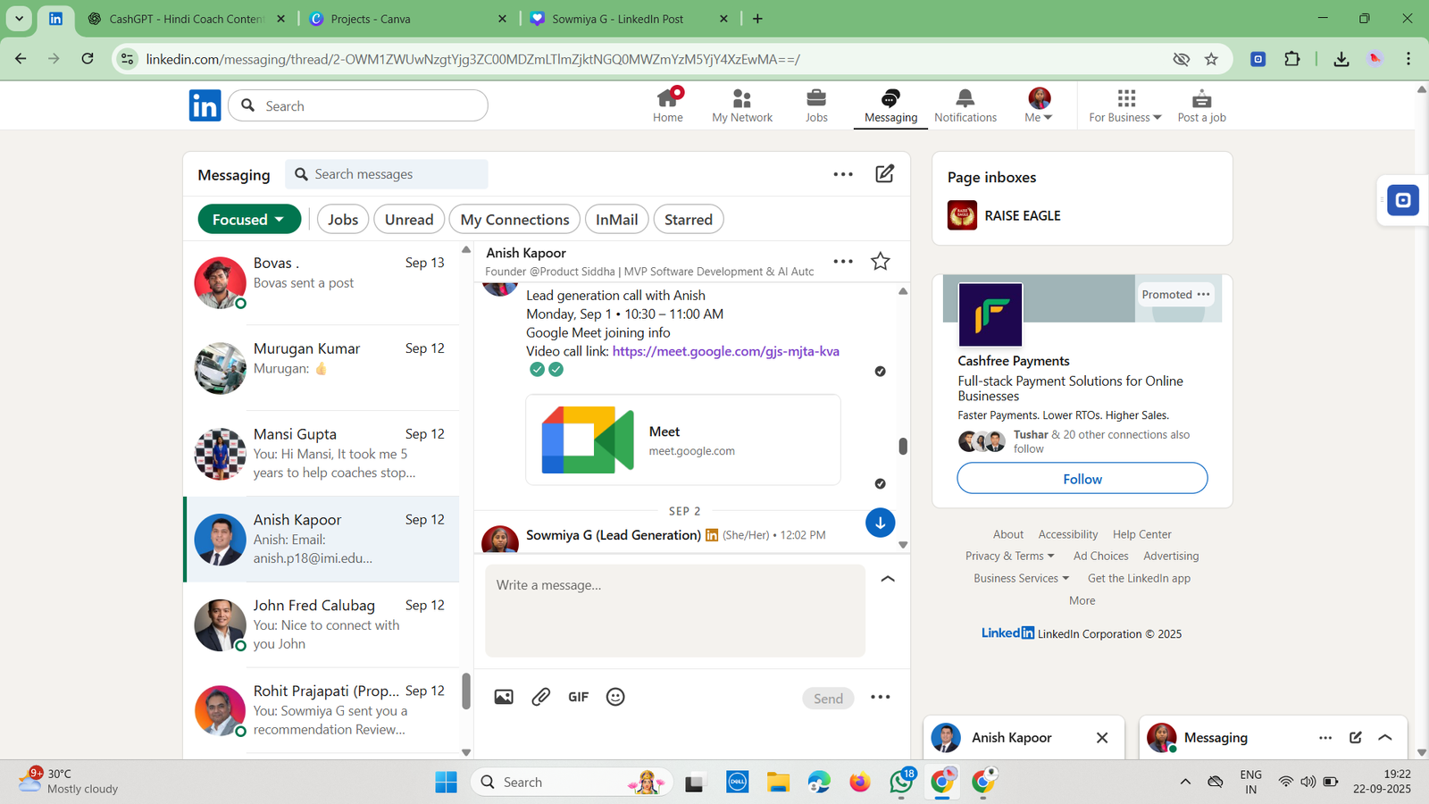The width and height of the screenshot is (1429, 804).
Task: Follow Cashfree Payments
Action: pos(1082,479)
